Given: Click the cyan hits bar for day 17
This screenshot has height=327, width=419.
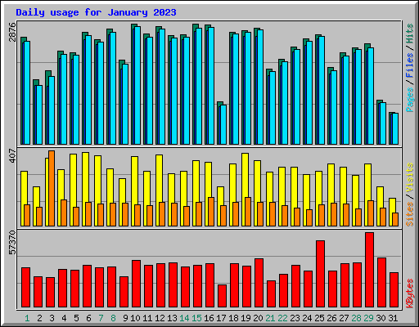Looking at the screenshot, I should click(223, 124).
